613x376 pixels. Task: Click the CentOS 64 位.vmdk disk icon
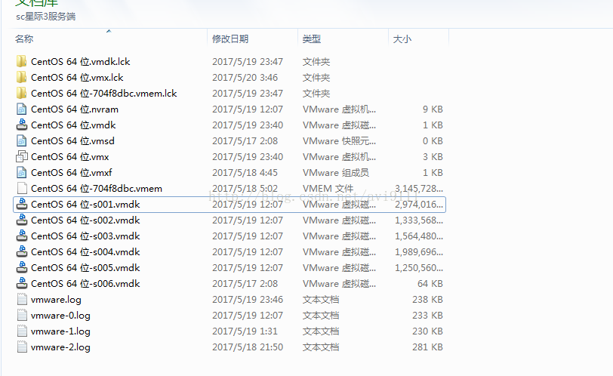tap(21, 125)
